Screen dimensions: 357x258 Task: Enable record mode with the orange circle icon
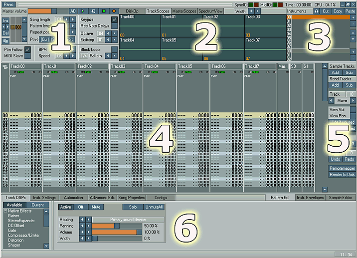(114, 11)
